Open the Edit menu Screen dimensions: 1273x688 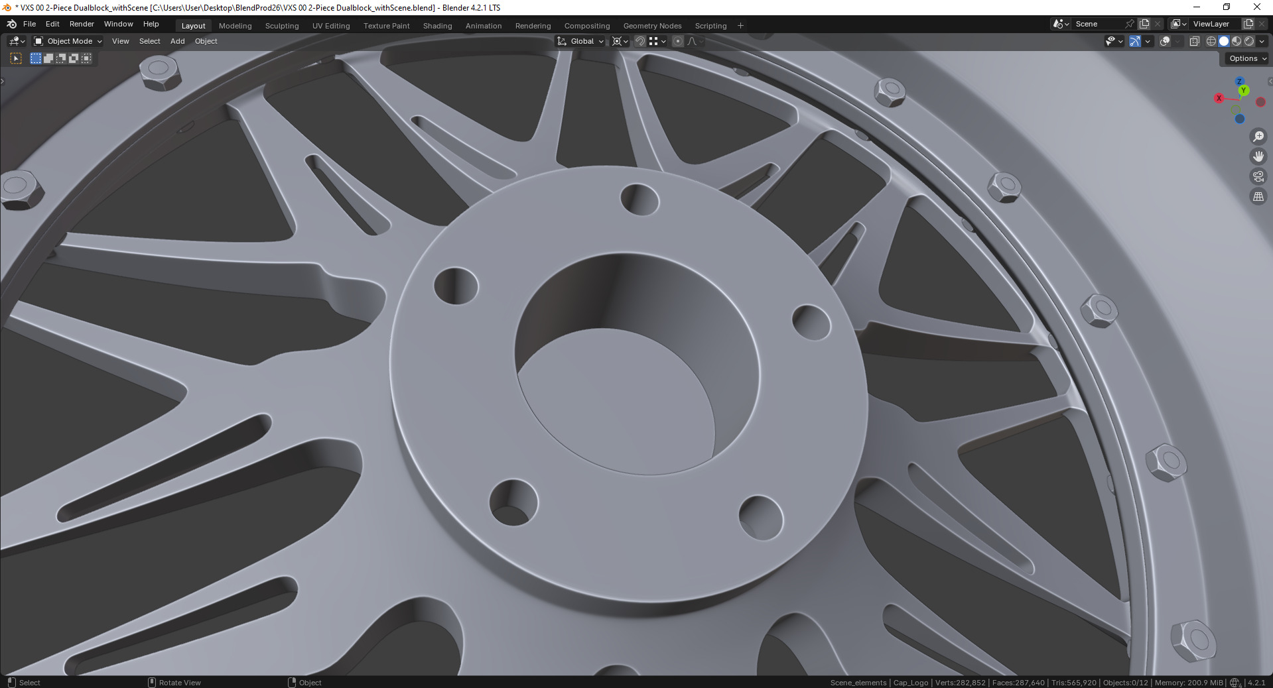click(x=52, y=24)
